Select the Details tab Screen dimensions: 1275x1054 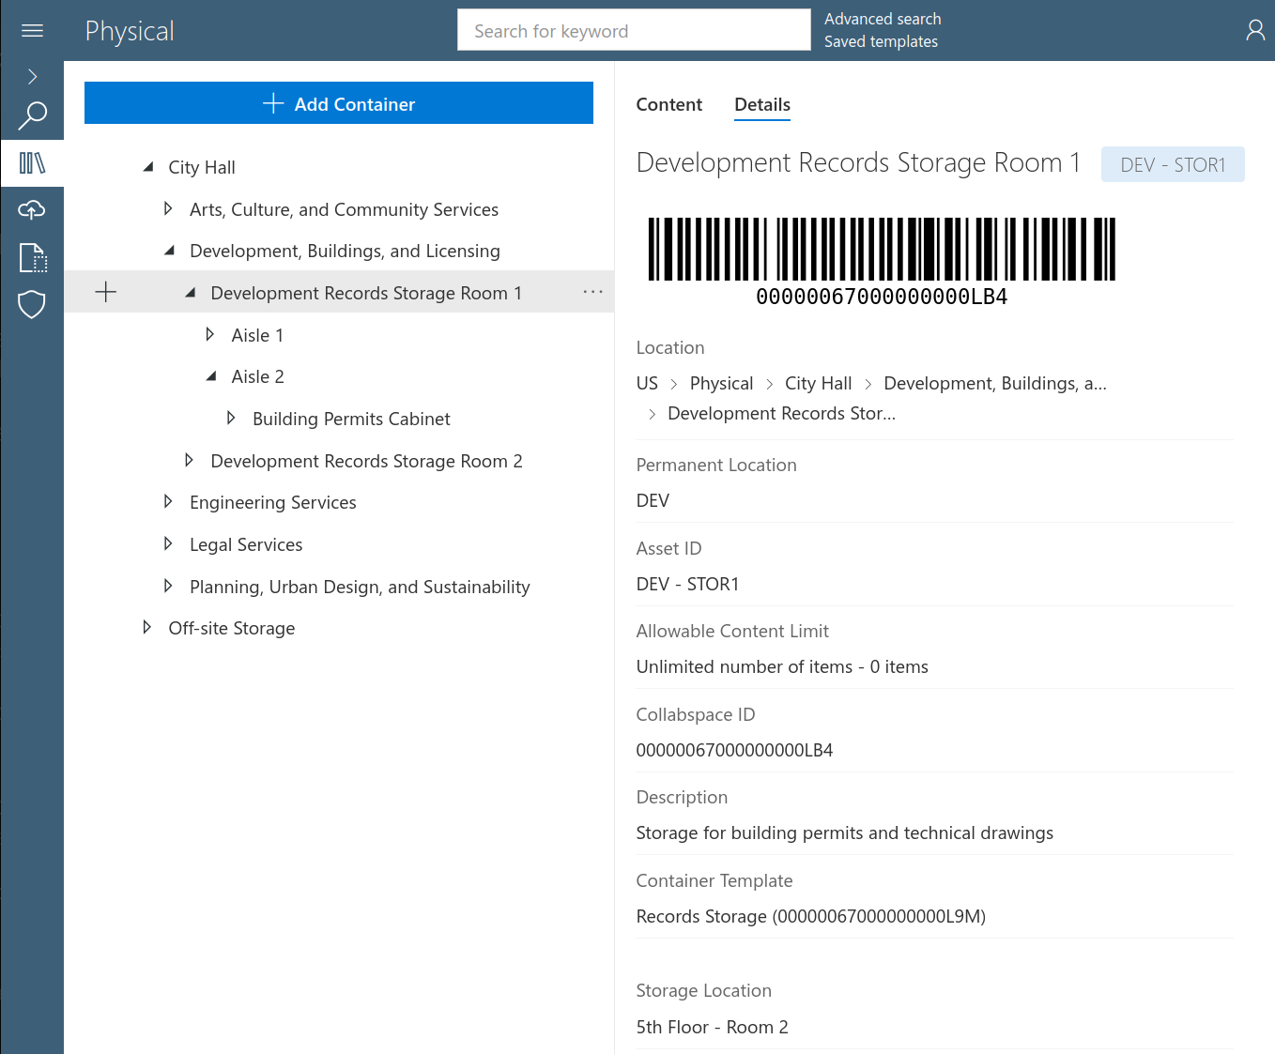pyautogui.click(x=761, y=104)
